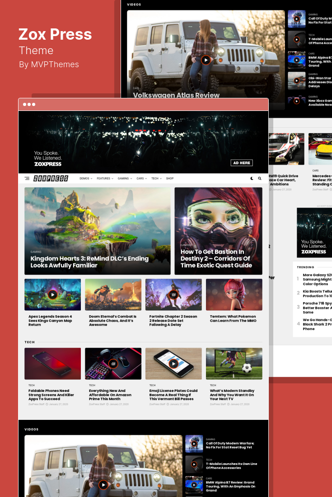This screenshot has height=497, width=332.
Task: Play BMW Alpina B7 Review thumbnail in lower list
Action: point(194,485)
